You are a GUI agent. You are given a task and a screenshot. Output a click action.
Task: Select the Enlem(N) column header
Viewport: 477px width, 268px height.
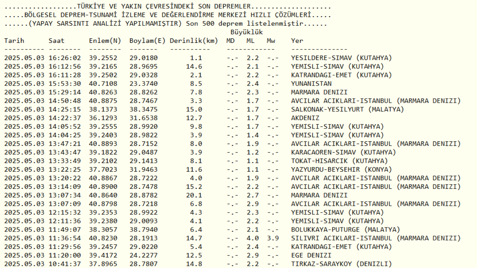coord(105,41)
